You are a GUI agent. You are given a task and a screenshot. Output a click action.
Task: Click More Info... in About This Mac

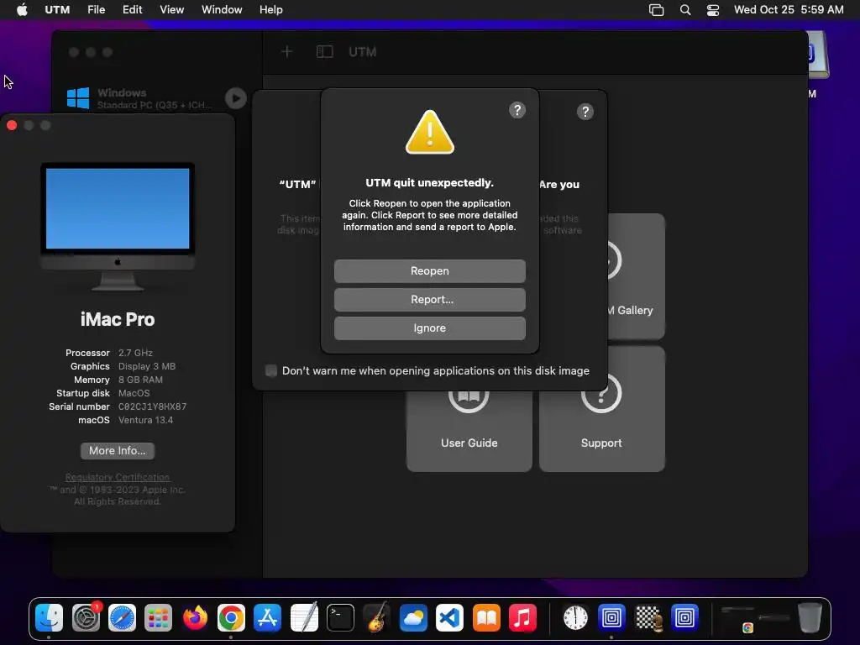point(118,451)
